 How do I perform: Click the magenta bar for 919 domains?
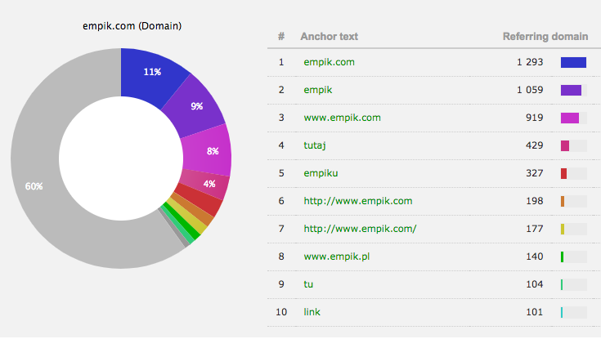tap(569, 118)
